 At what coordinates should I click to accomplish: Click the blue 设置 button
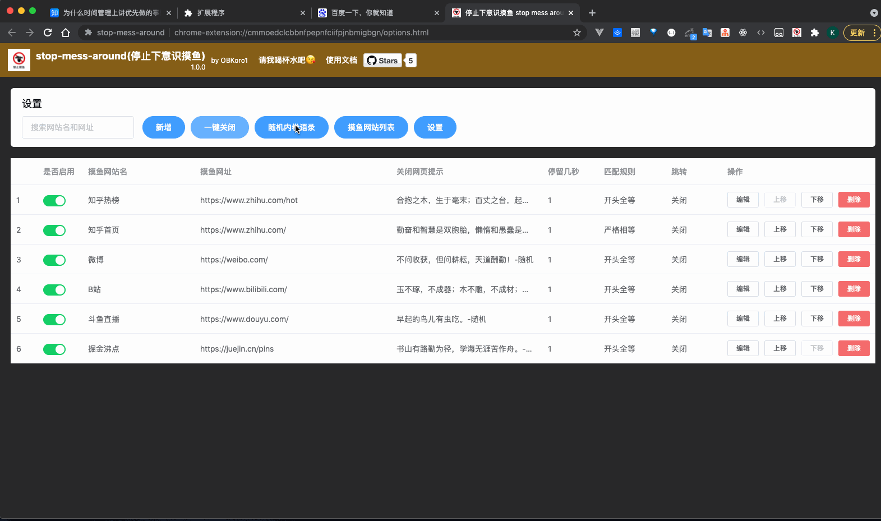point(435,127)
